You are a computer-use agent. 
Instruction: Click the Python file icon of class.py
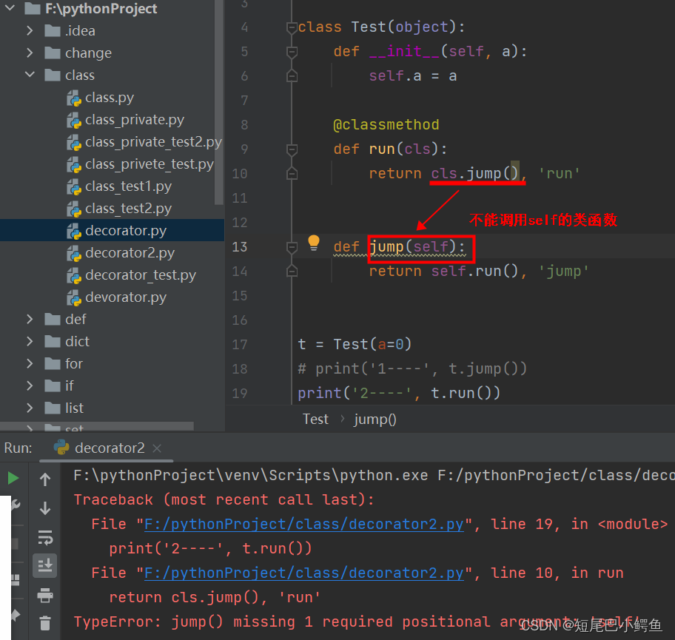pos(74,98)
